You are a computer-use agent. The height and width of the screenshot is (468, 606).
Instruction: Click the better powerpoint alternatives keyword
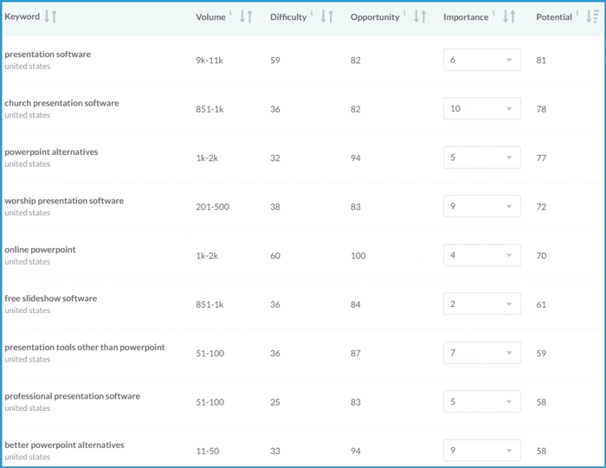[64, 445]
